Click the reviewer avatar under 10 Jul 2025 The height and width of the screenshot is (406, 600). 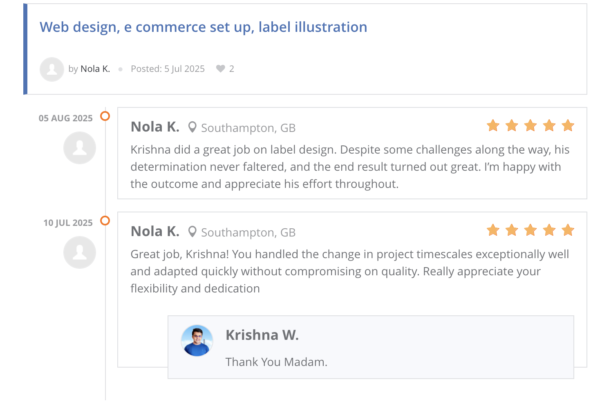80,252
